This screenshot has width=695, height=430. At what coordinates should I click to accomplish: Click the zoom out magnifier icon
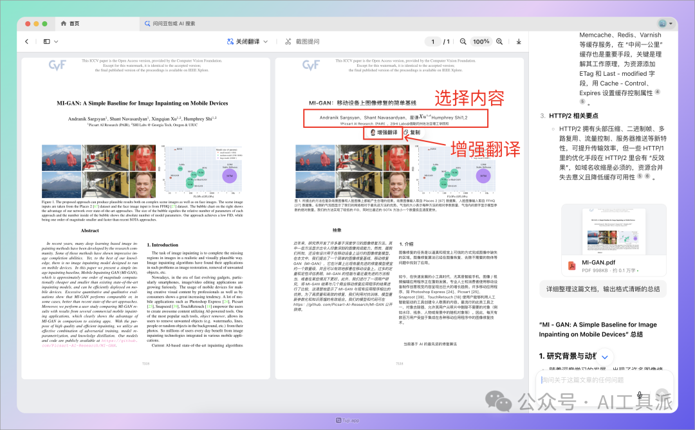coord(463,42)
